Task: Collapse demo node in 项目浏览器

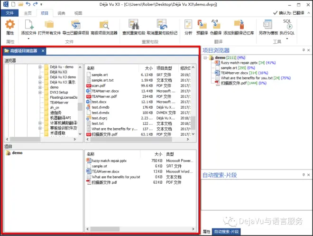Action: 205,58
